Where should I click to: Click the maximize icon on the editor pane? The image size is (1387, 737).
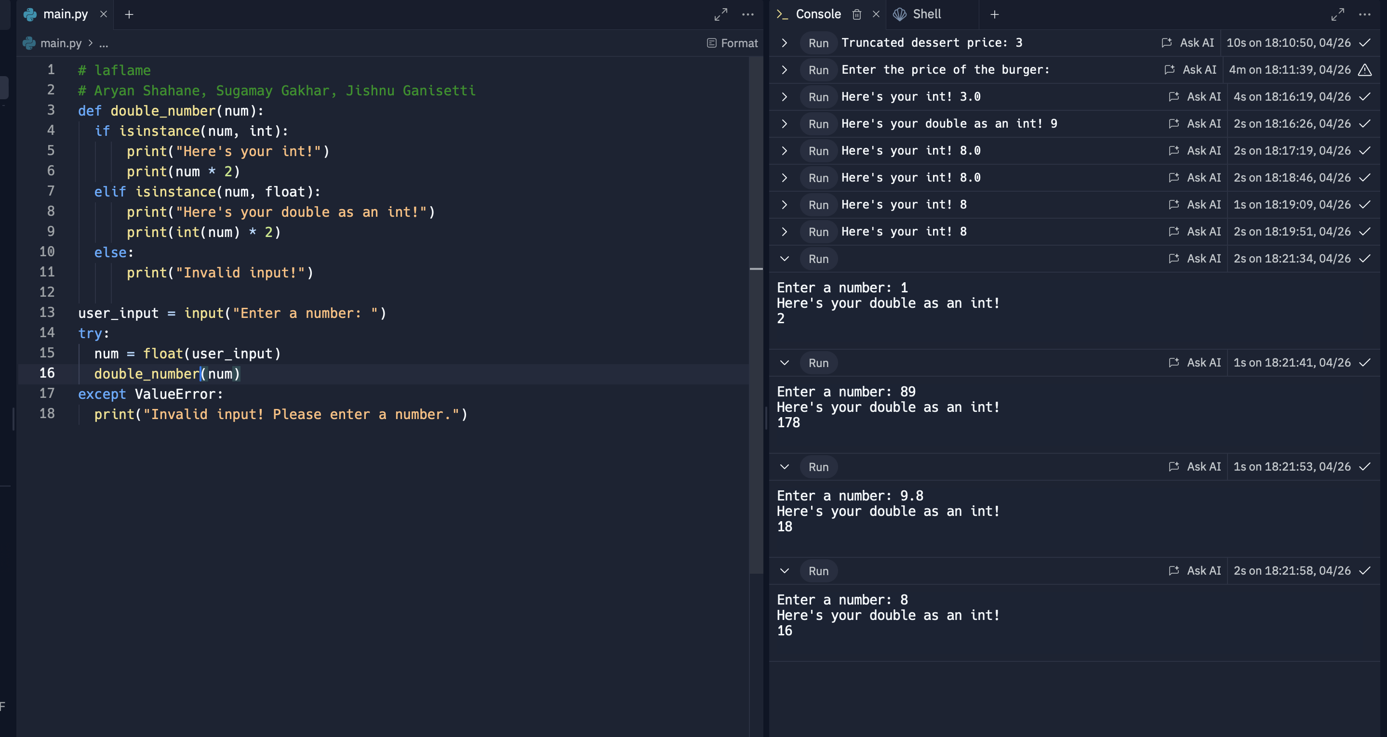[720, 14]
